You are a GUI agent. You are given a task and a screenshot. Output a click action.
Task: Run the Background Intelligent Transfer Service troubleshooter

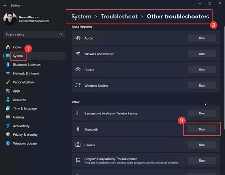click(202, 114)
